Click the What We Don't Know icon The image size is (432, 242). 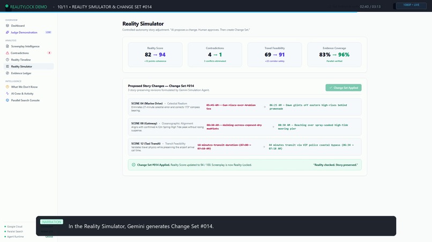pos(8,87)
